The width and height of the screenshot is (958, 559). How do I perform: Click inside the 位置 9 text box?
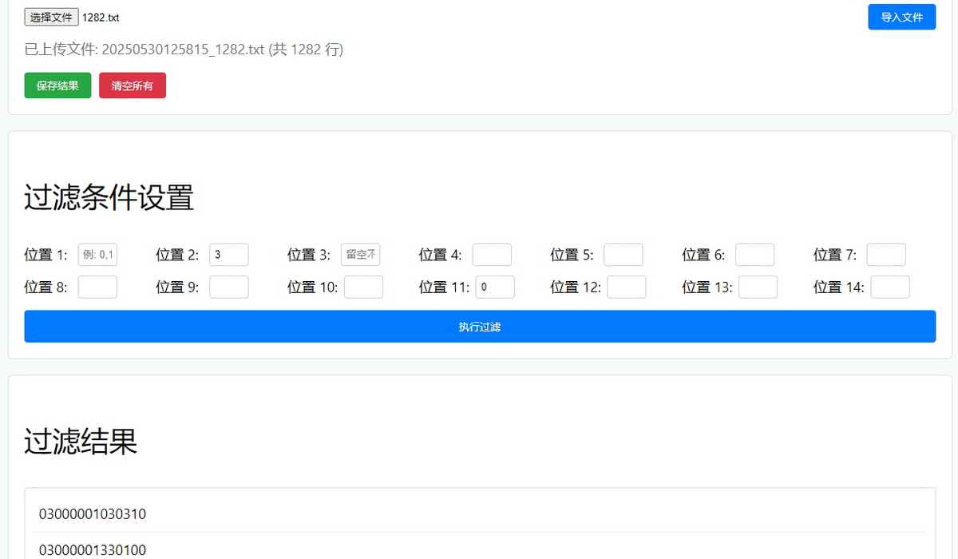[229, 287]
